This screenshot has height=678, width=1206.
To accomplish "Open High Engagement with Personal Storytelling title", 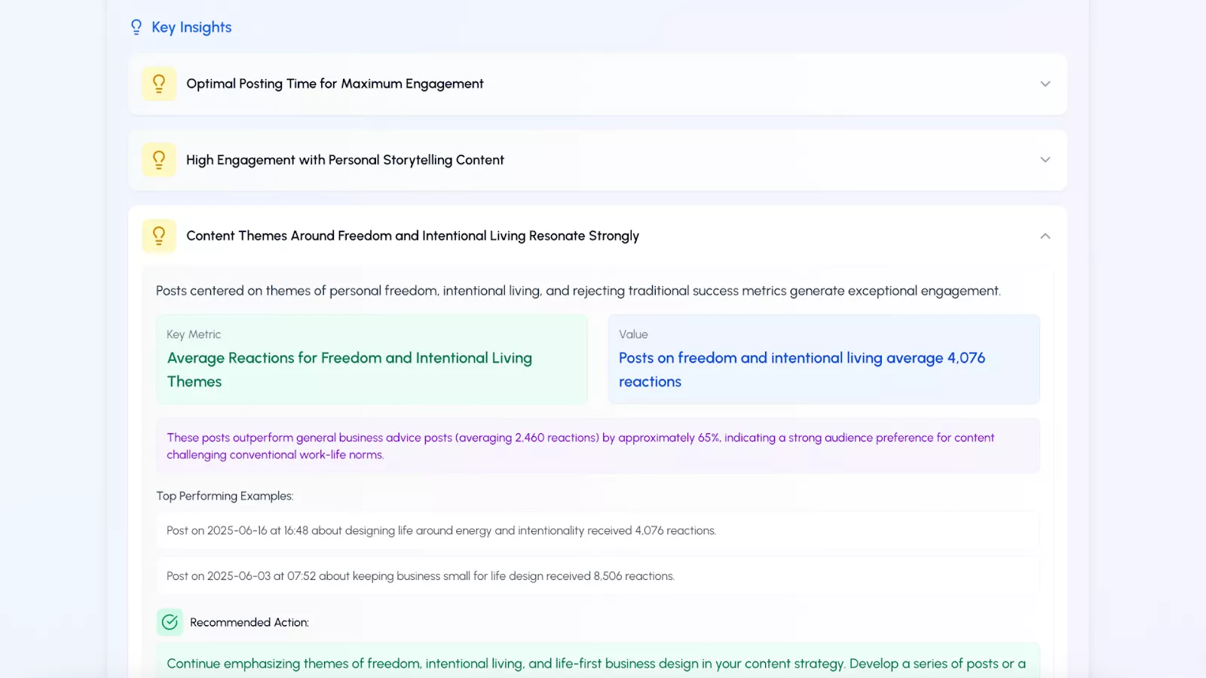I will tap(345, 160).
